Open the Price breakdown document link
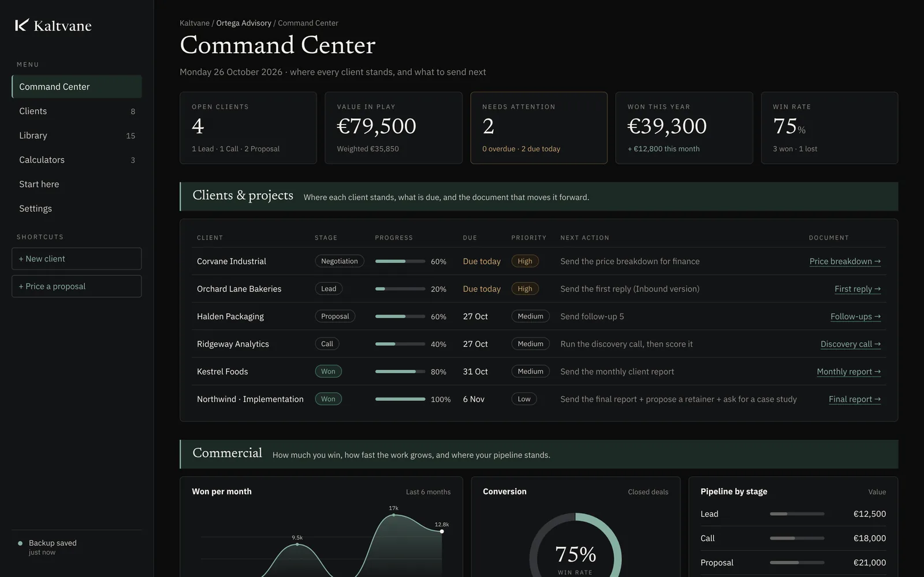The width and height of the screenshot is (924, 577). (845, 261)
